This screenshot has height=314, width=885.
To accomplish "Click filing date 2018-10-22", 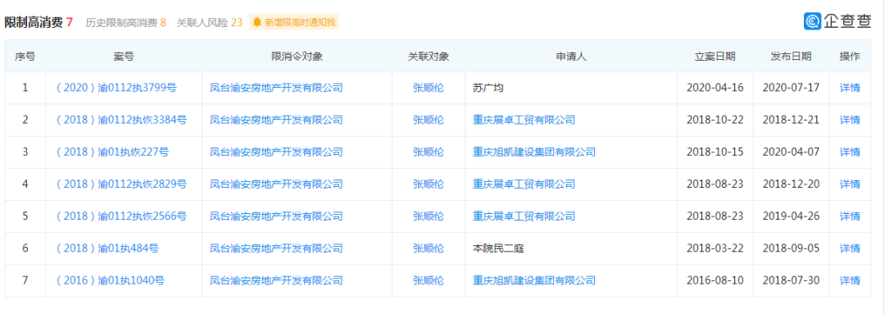I will [x=715, y=121].
